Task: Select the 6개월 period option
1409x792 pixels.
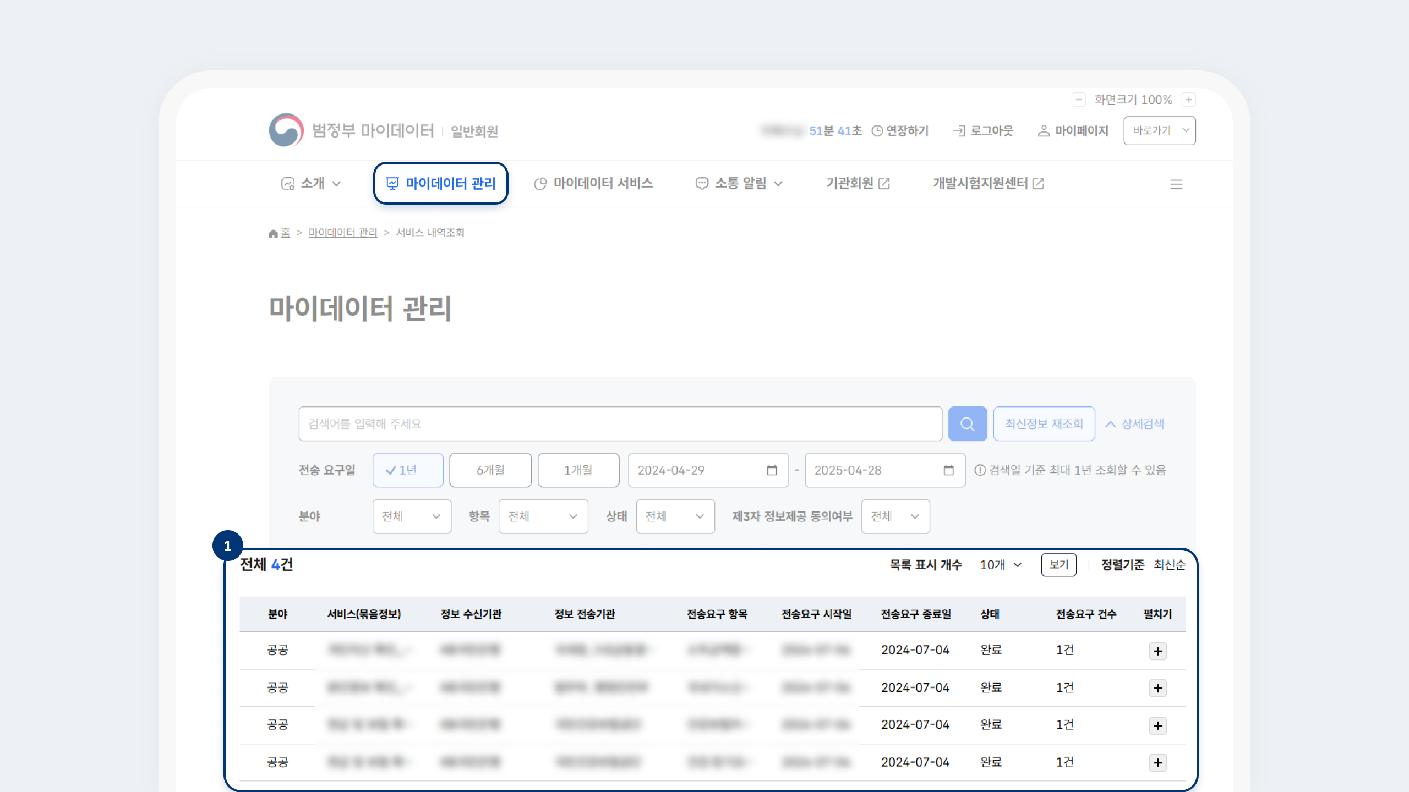Action: pos(490,470)
